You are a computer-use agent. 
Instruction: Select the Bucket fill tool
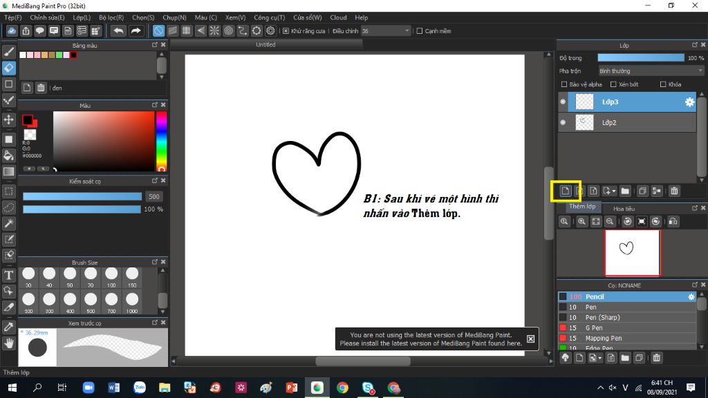tap(9, 155)
